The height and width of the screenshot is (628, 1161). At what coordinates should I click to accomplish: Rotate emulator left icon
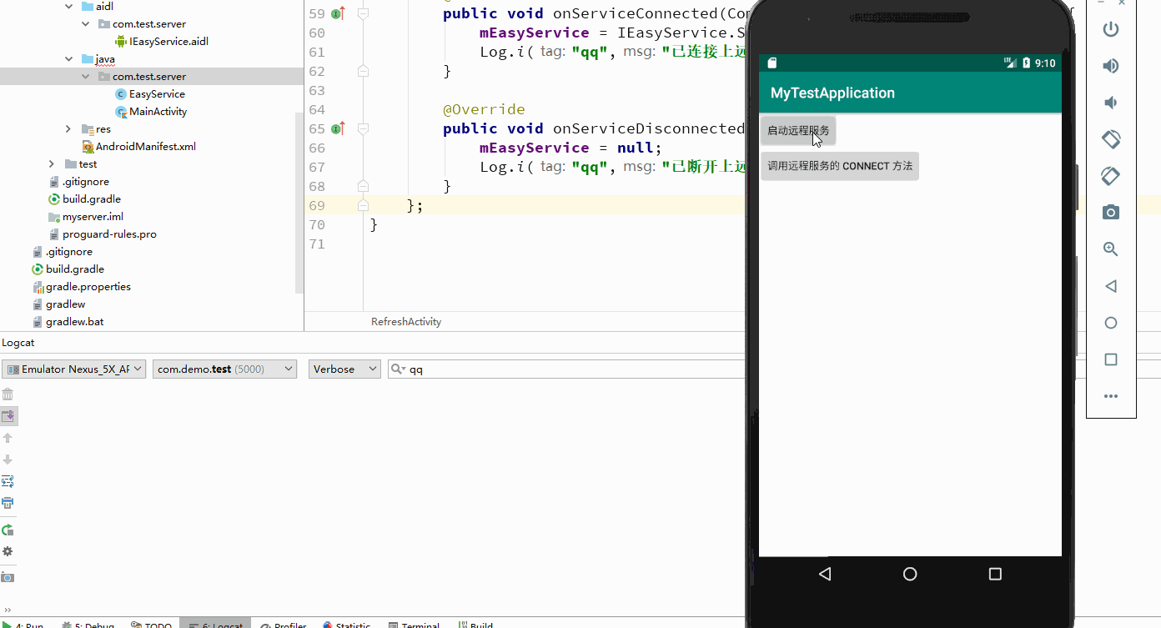click(x=1111, y=139)
